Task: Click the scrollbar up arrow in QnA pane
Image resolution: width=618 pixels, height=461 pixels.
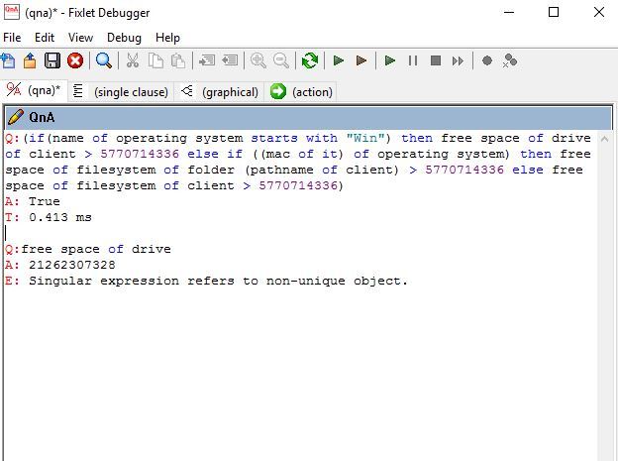Action: point(604,139)
